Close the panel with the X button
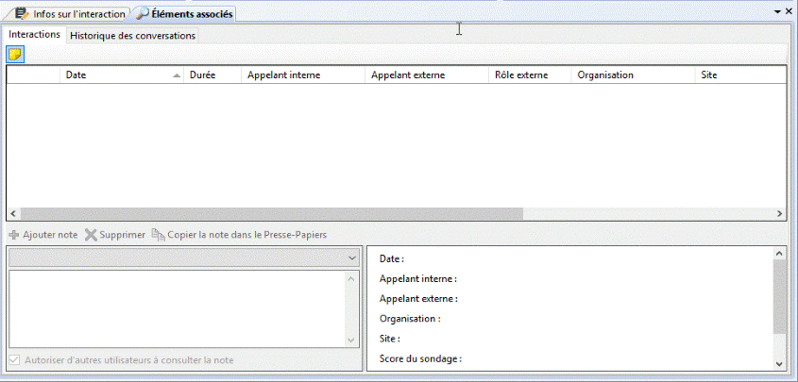798x382 pixels. click(788, 10)
